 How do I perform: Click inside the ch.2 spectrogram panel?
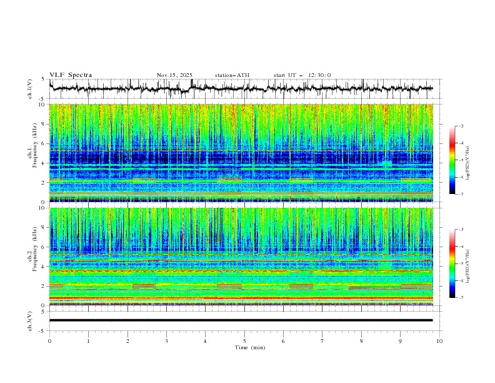coord(241,257)
